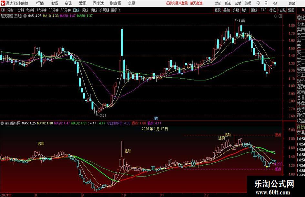This screenshot has width=305, height=197.
Task: Select the 30分钟 period
Action: coord(54,10)
